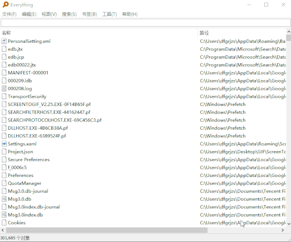Image resolution: width=291 pixels, height=242 pixels.
Task: Sort by the 名称 column header
Action: [x=99, y=33]
